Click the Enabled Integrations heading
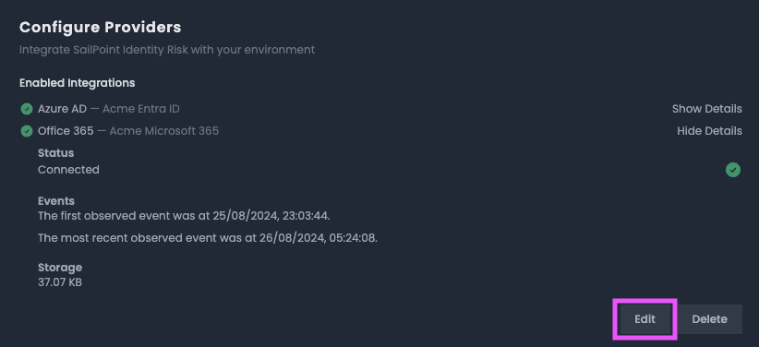 (x=77, y=83)
